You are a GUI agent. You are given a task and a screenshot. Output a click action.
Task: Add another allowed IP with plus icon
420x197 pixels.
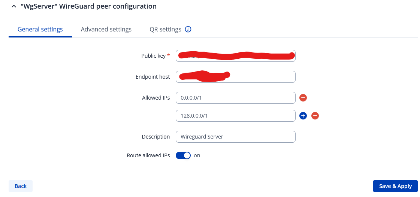tap(303, 116)
